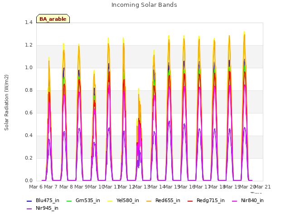
Task: Click the Mar 8 x-axis tick label
Action: pos(66,187)
